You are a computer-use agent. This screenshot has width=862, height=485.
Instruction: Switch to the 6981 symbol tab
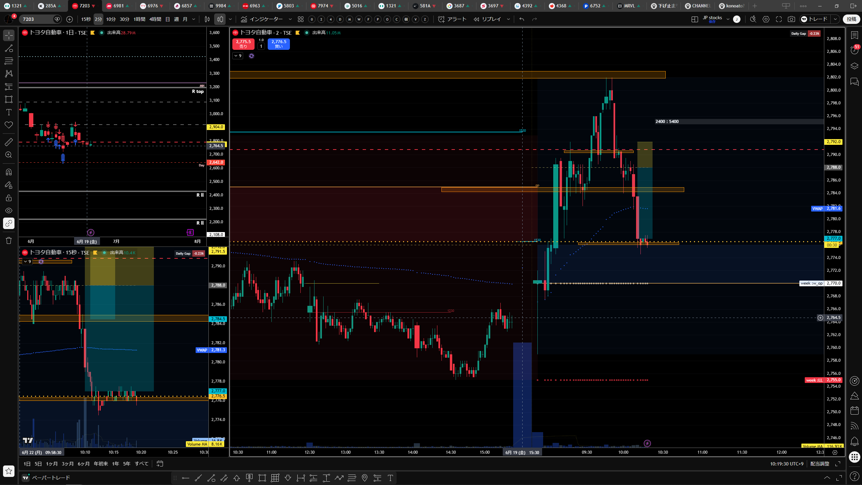119,6
